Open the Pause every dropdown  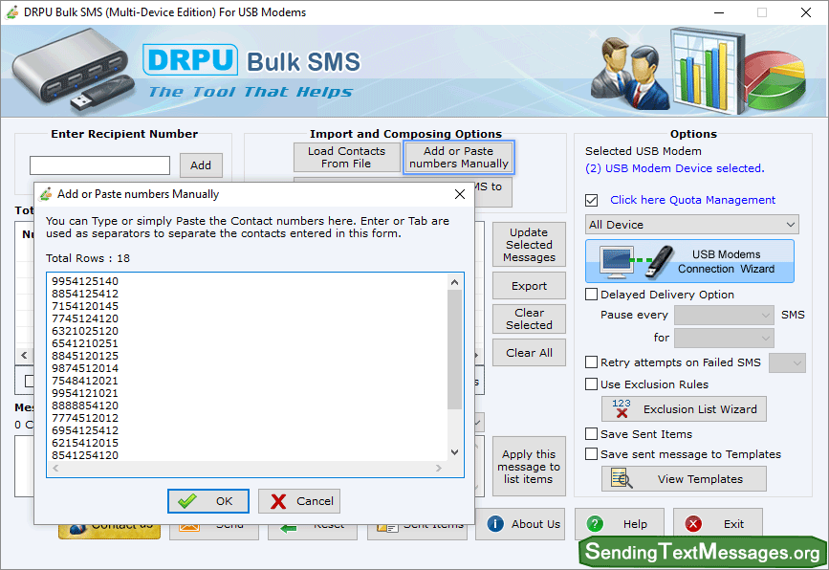pyautogui.click(x=725, y=316)
